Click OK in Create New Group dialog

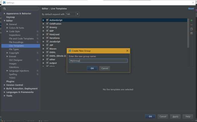[x=92, y=68]
